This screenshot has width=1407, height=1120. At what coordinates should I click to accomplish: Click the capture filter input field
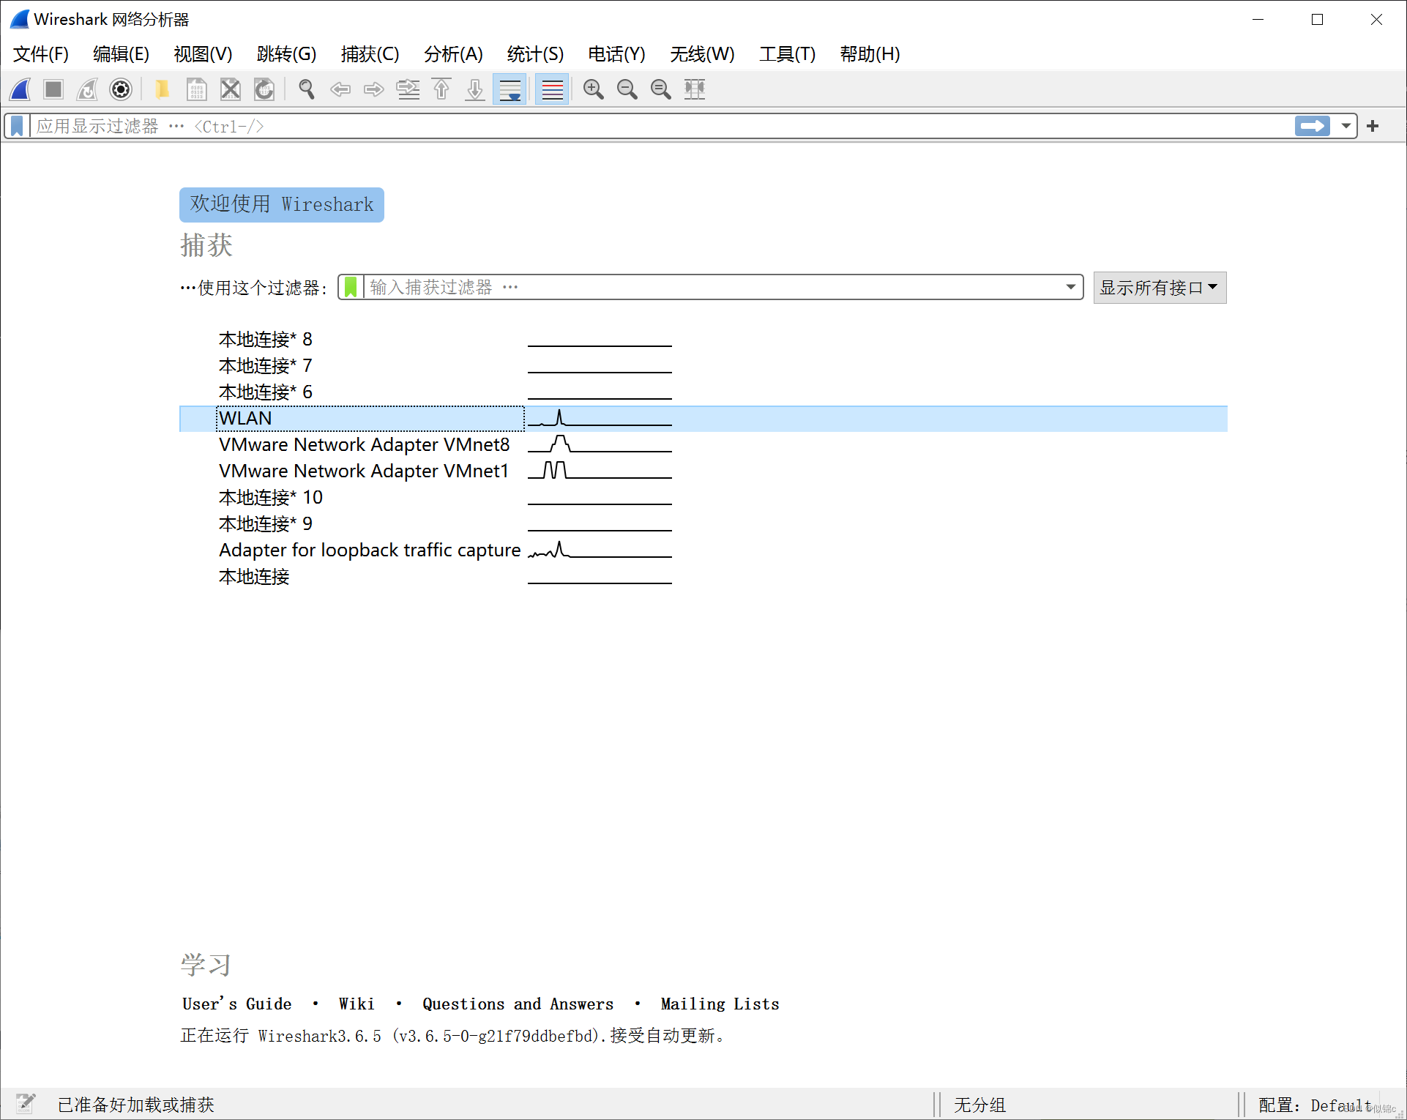pos(710,287)
